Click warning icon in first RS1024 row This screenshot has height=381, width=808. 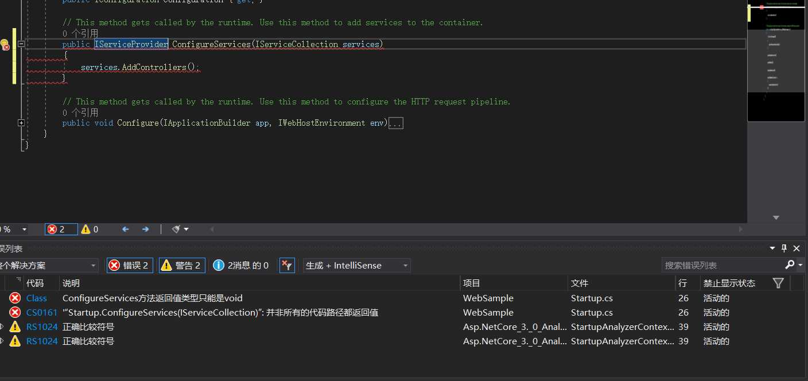[x=15, y=326]
